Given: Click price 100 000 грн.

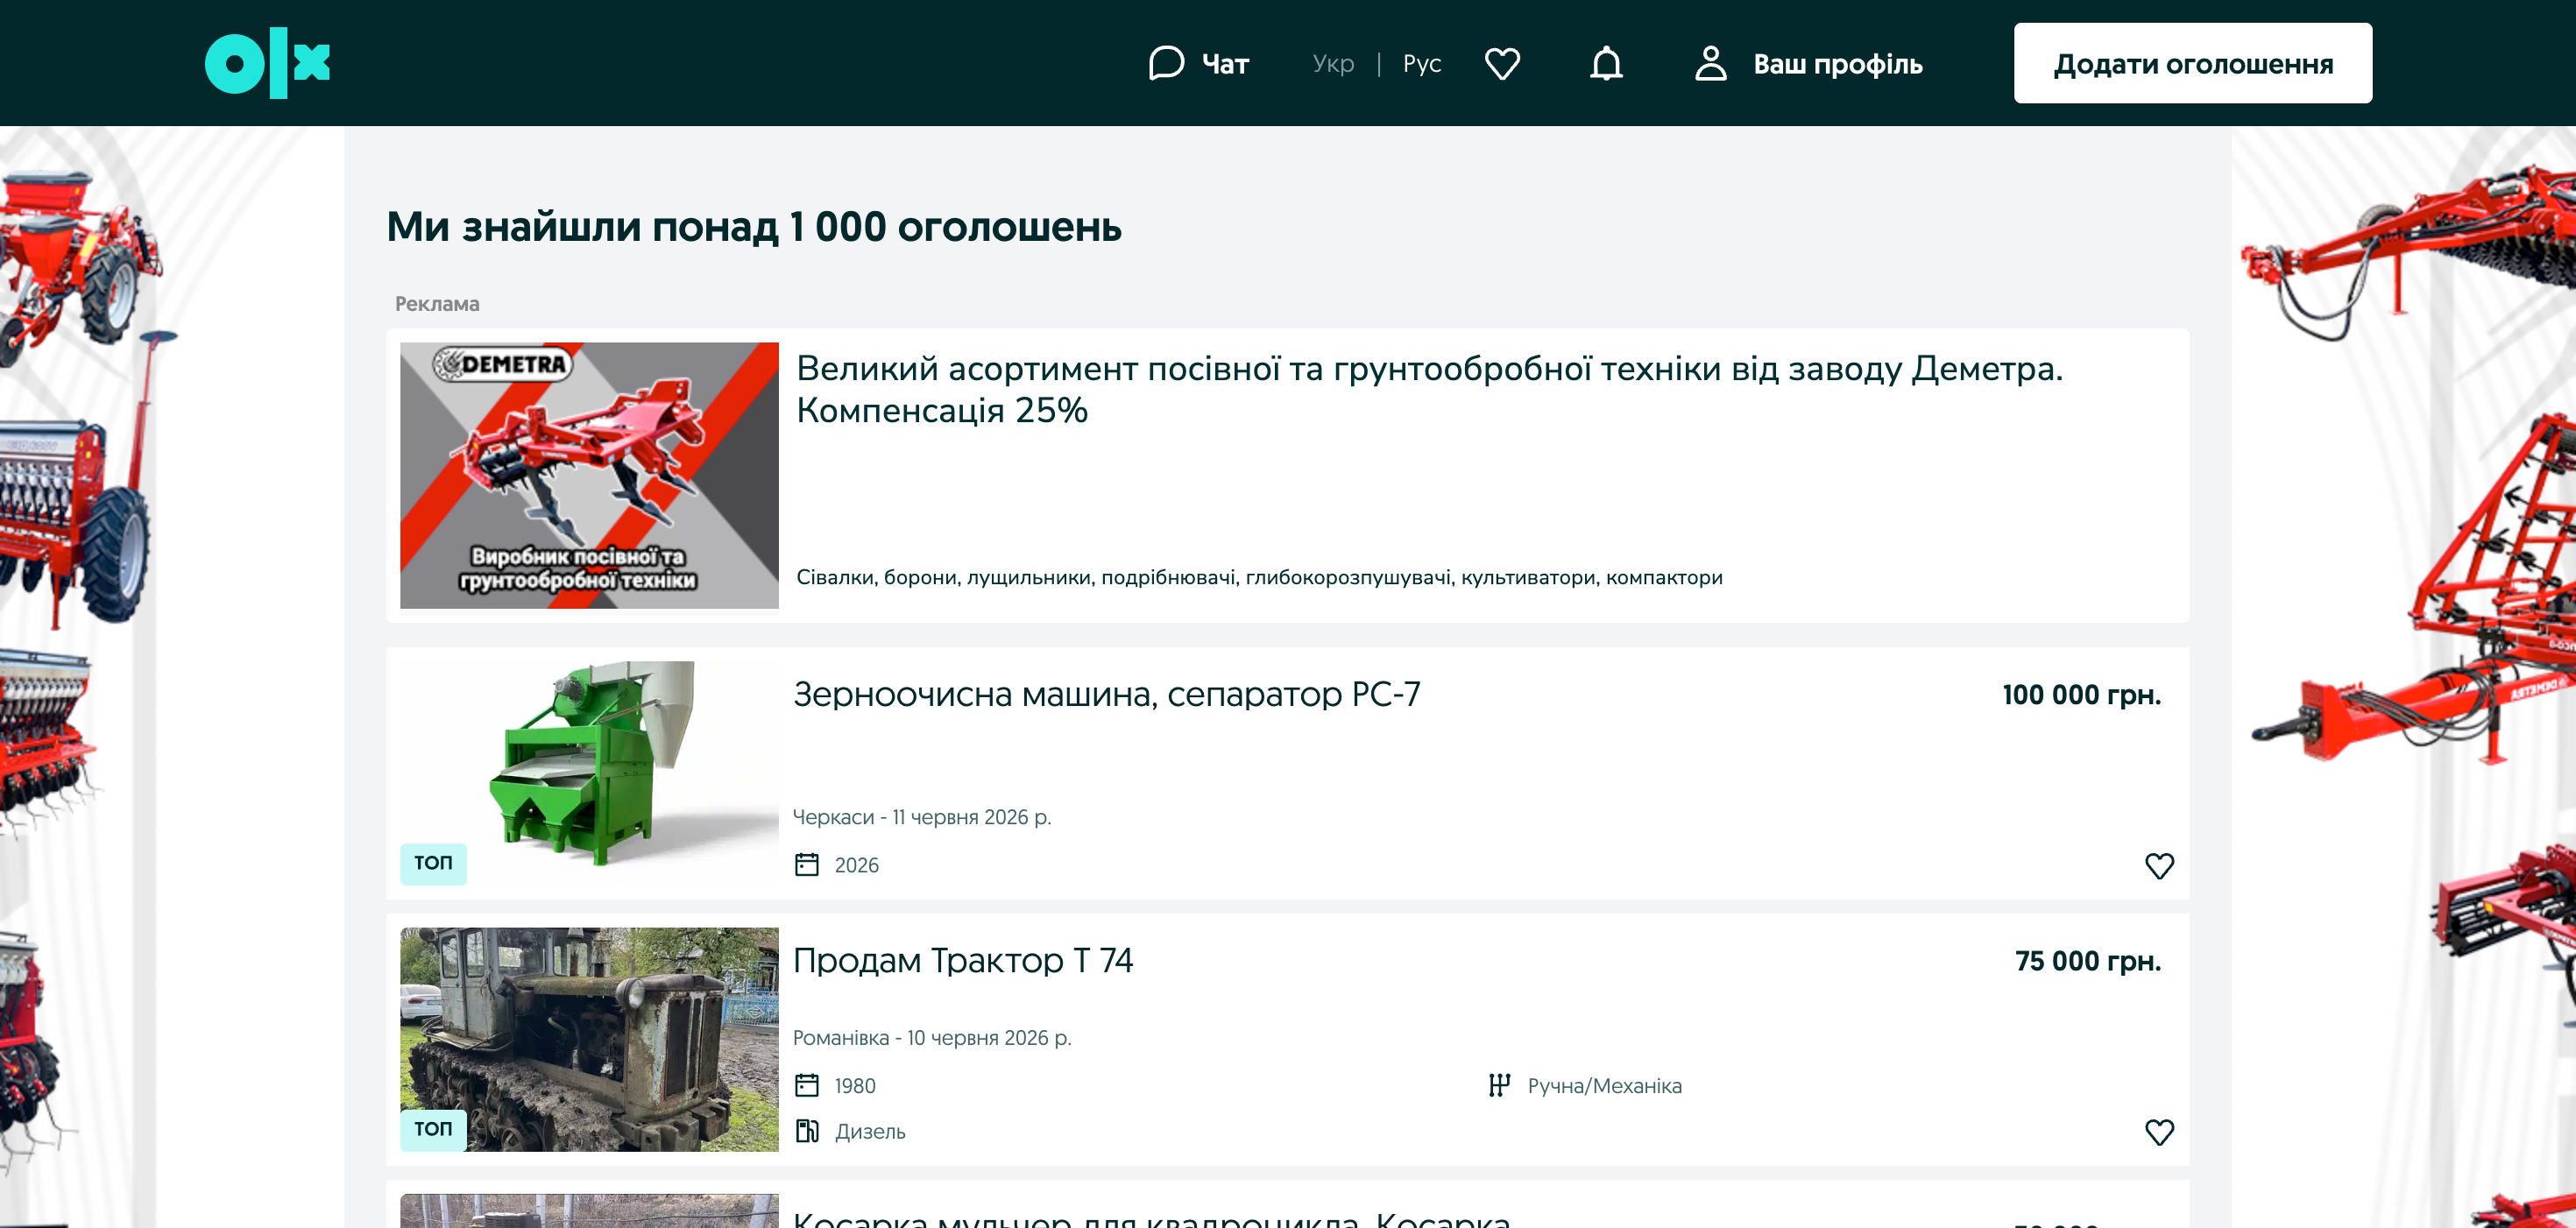Looking at the screenshot, I should 2081,695.
